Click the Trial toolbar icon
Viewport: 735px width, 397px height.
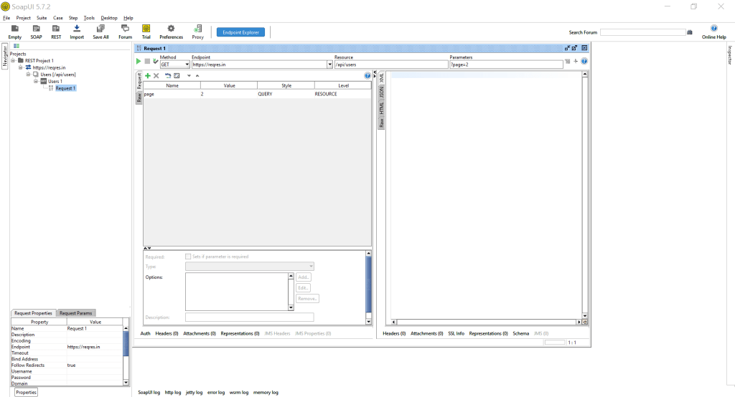coord(146,32)
